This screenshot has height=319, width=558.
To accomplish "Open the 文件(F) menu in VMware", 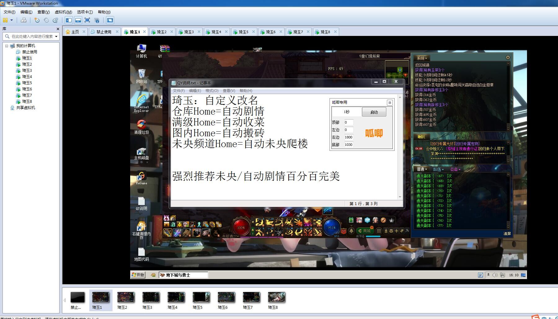I will (x=10, y=12).
